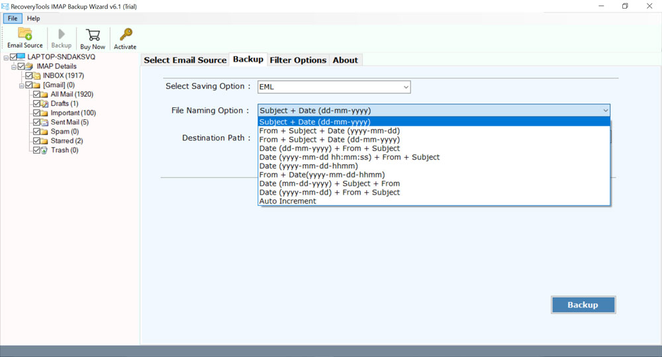Uncheck the Sent Mail (5) checkbox

tap(36, 122)
